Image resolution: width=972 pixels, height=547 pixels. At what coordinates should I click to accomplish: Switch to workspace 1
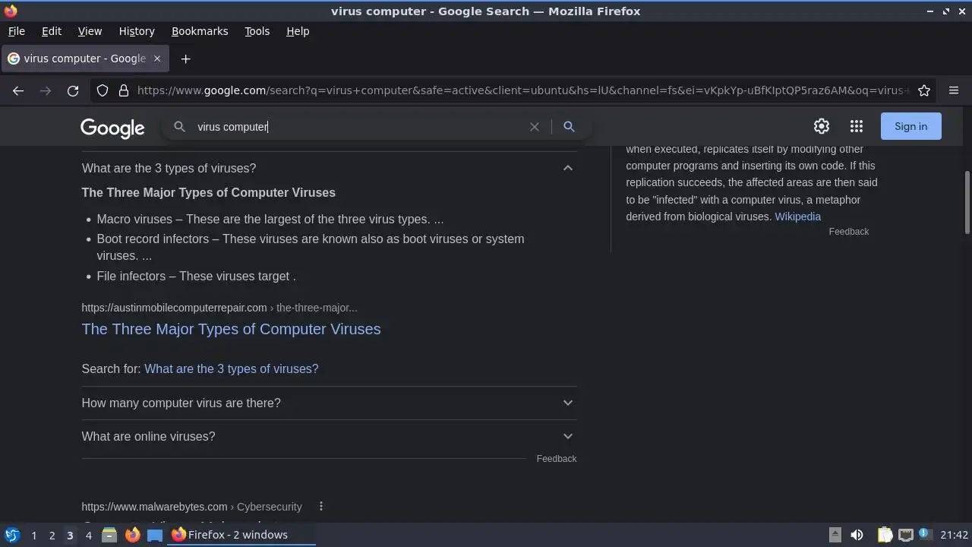tap(33, 535)
